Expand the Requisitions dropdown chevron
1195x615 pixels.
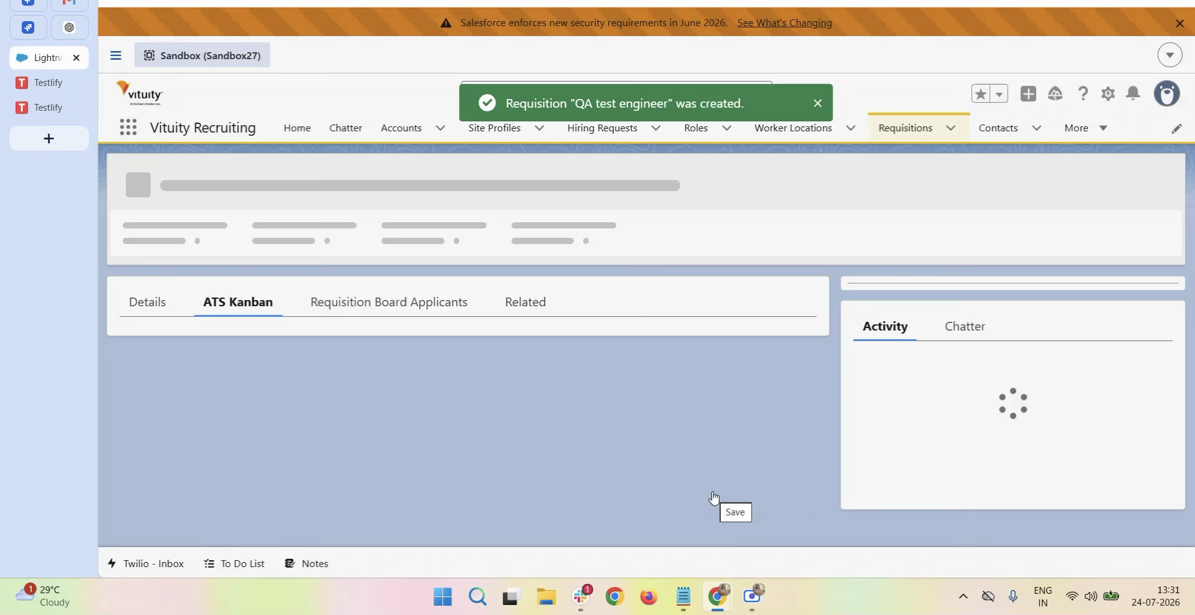tap(951, 128)
